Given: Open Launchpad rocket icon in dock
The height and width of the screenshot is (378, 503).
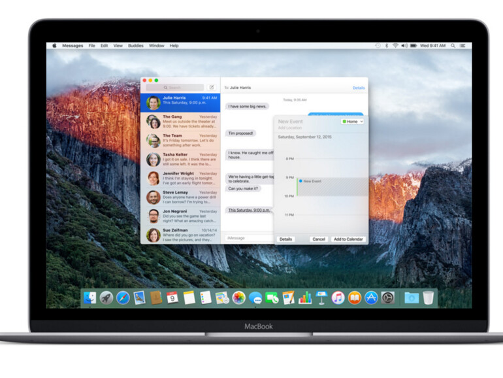Looking at the screenshot, I should [x=106, y=298].
